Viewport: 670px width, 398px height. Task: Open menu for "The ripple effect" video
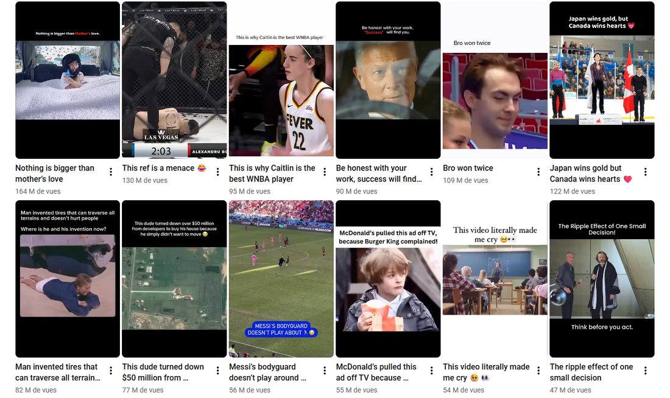tap(645, 371)
